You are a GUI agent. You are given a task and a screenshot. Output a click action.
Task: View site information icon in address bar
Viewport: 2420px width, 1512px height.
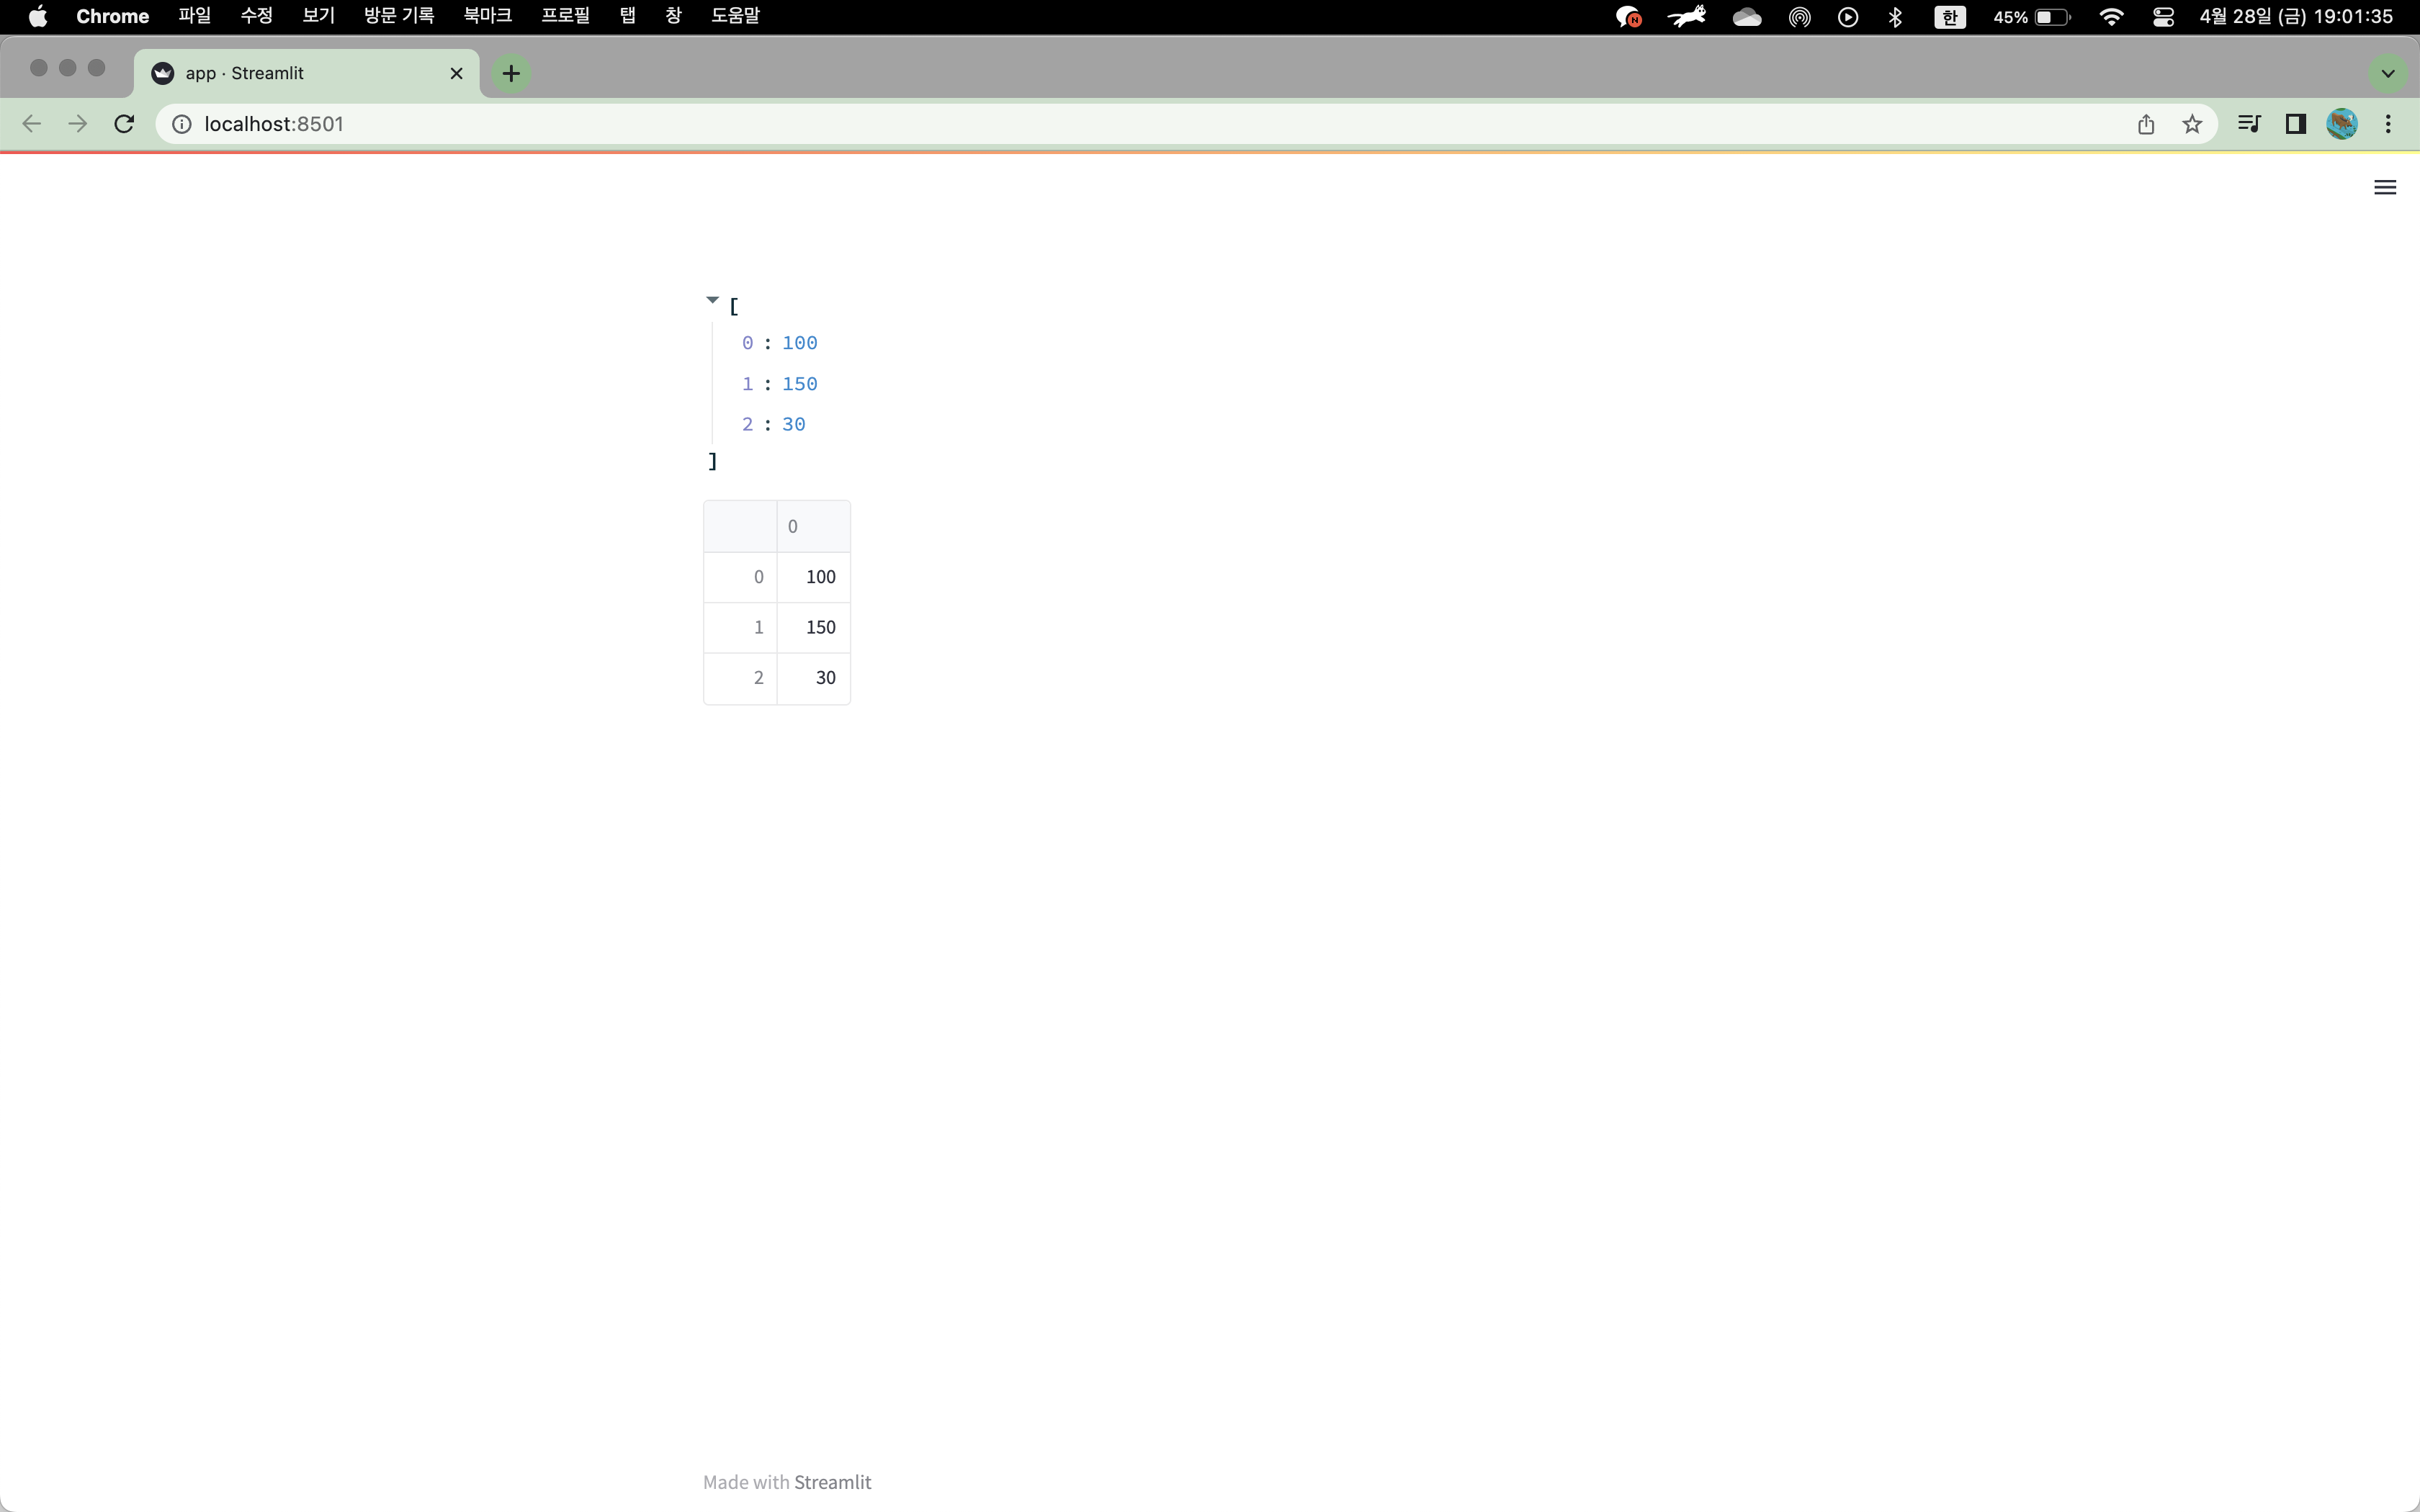[182, 124]
